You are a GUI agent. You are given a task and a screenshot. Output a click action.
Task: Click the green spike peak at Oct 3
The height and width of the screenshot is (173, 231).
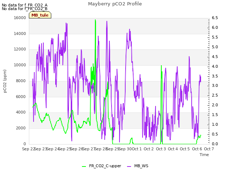[x=161, y=66]
